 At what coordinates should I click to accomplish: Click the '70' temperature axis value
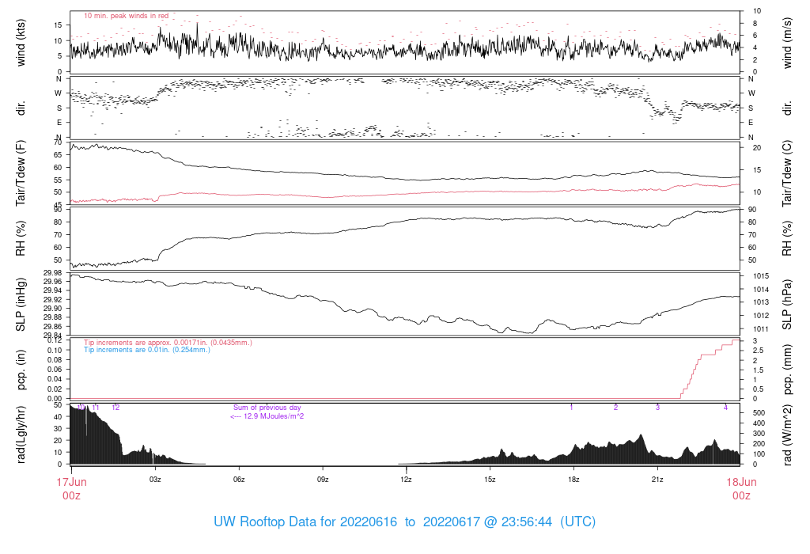point(57,142)
